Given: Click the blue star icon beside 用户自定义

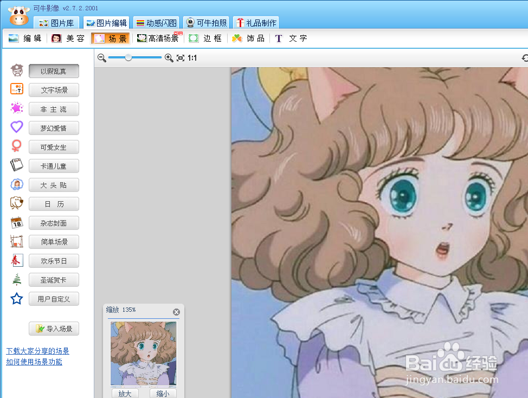Looking at the screenshot, I should coord(16,299).
